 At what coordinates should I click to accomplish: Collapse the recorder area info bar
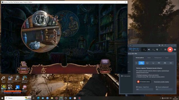[175, 54]
